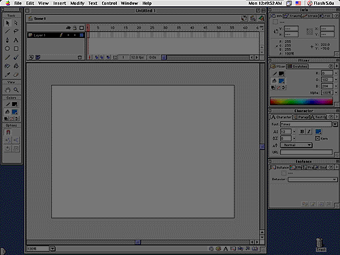Pick the Lasso tool
Viewport: 340px width, 255px height.
(x=16, y=31)
